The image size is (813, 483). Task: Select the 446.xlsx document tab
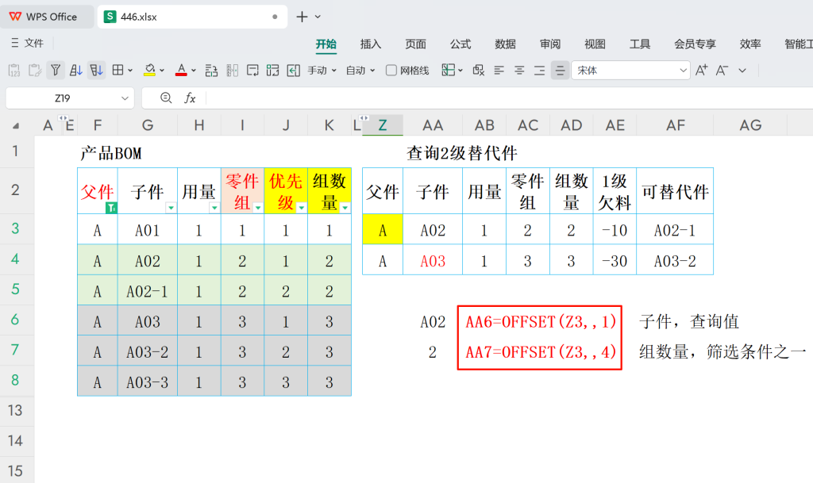coord(192,17)
